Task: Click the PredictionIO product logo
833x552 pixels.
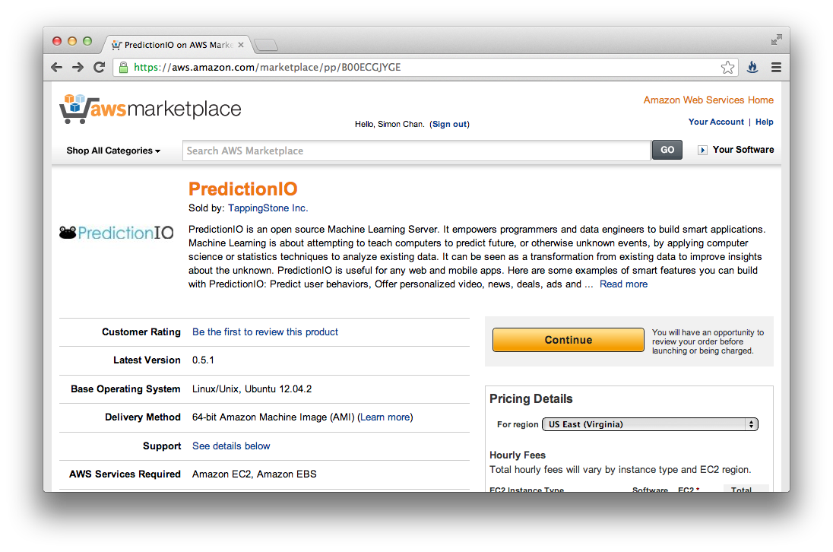Action: point(116,233)
